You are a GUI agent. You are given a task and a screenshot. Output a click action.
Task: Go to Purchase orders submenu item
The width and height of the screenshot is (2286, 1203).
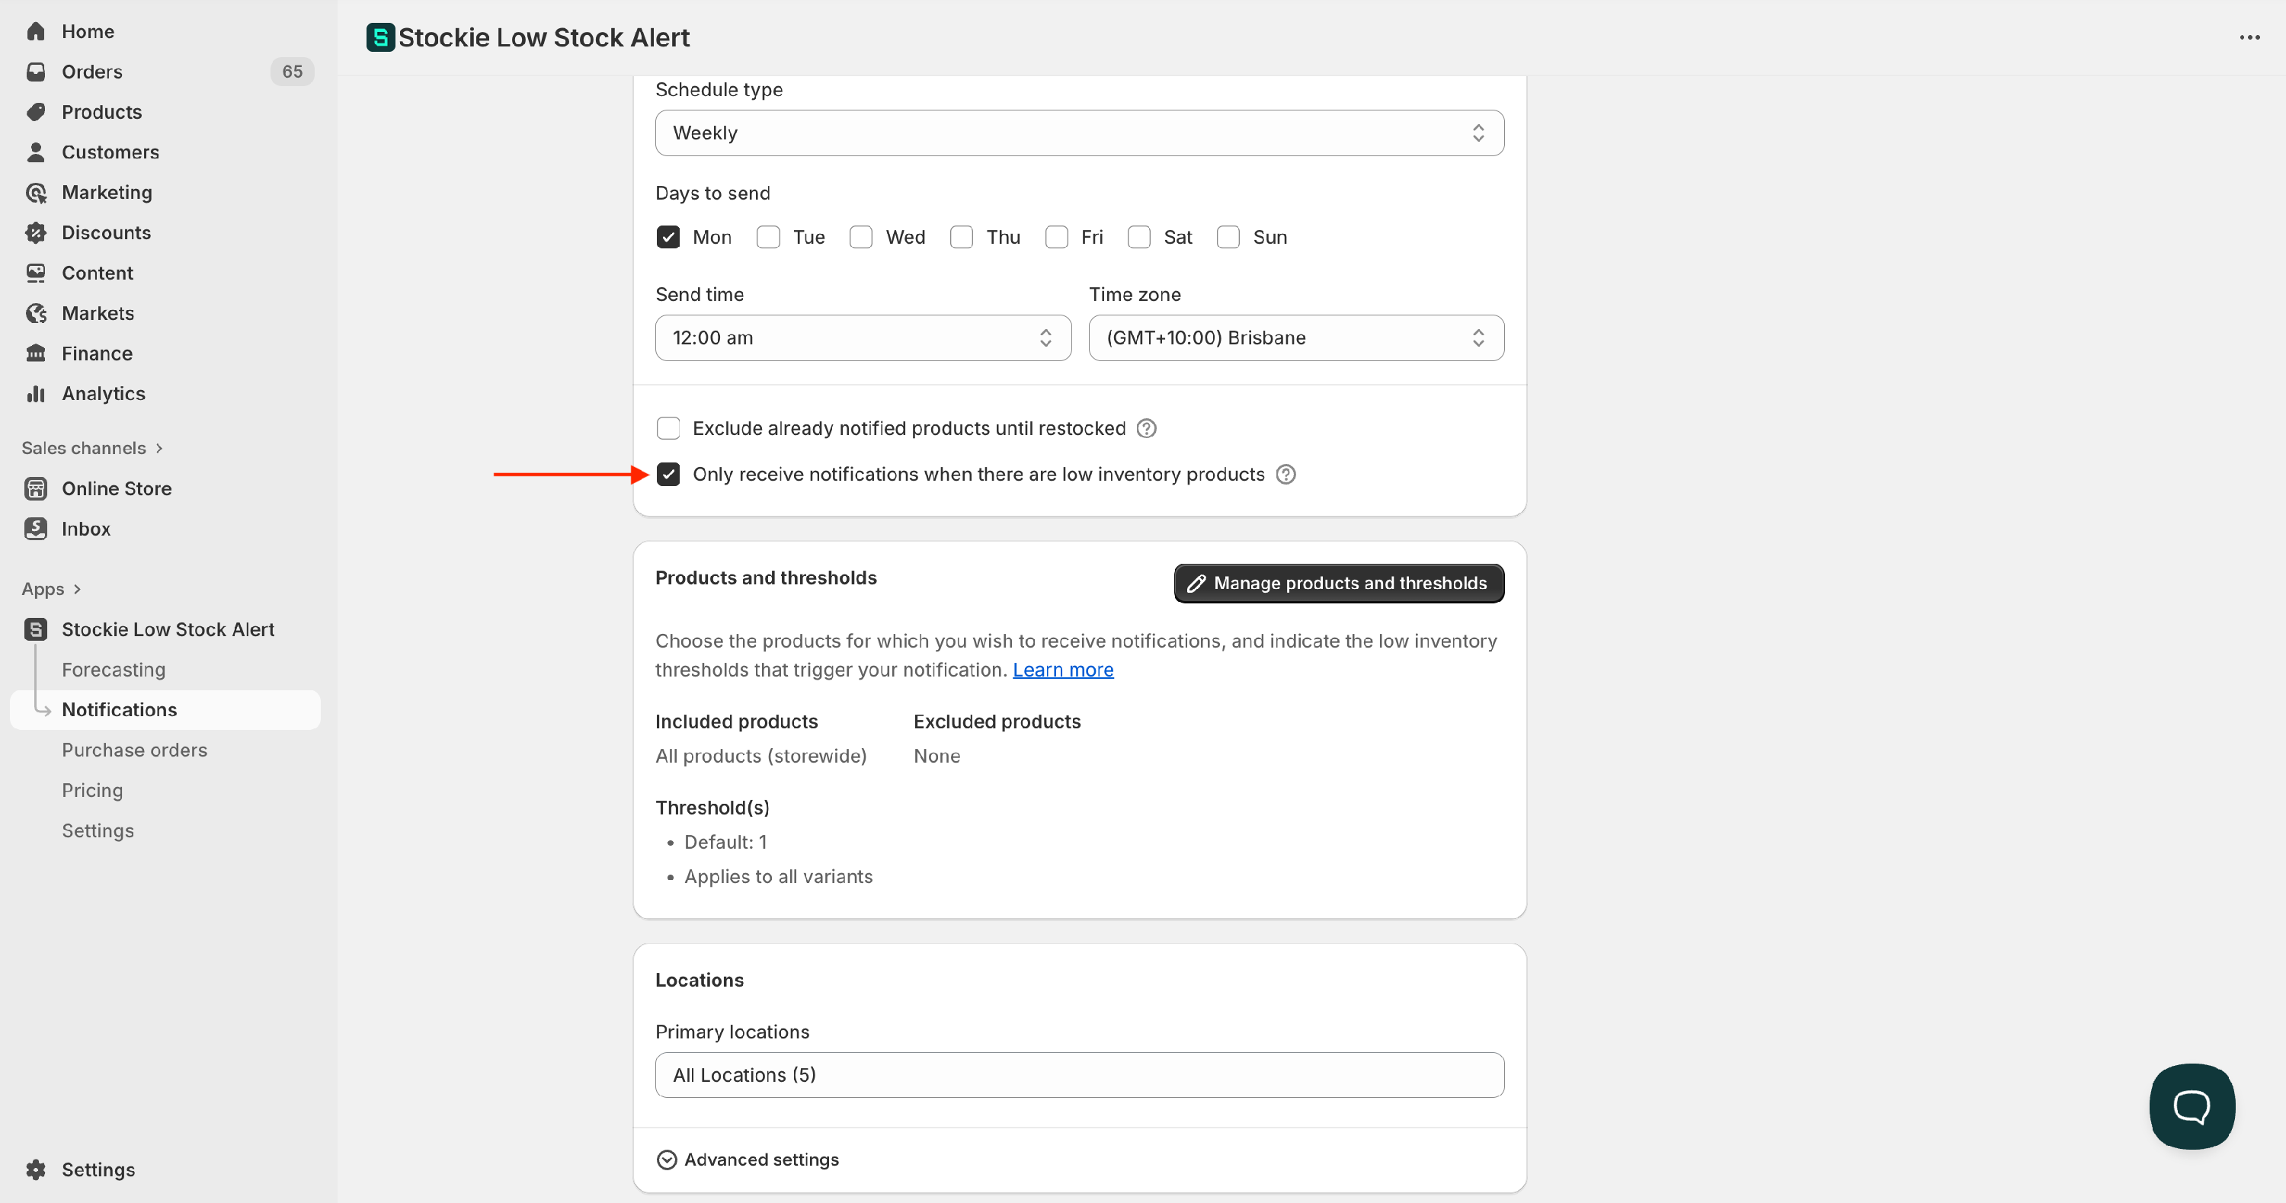(x=134, y=750)
